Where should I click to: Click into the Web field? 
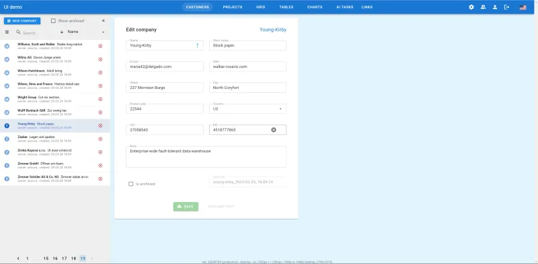(247, 67)
